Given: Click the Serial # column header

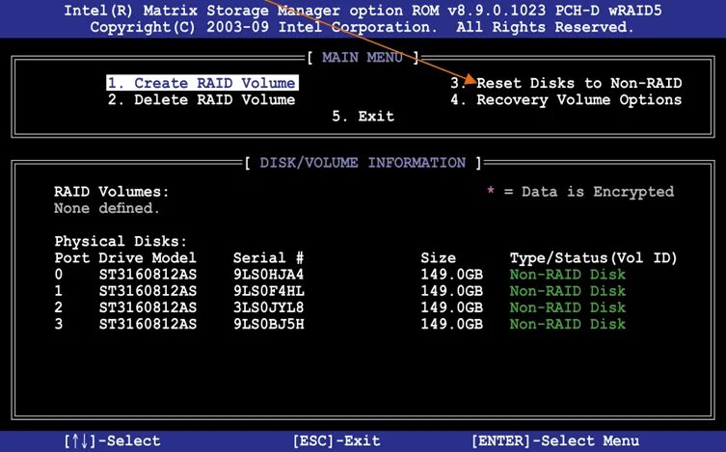Looking at the screenshot, I should pyautogui.click(x=269, y=257).
